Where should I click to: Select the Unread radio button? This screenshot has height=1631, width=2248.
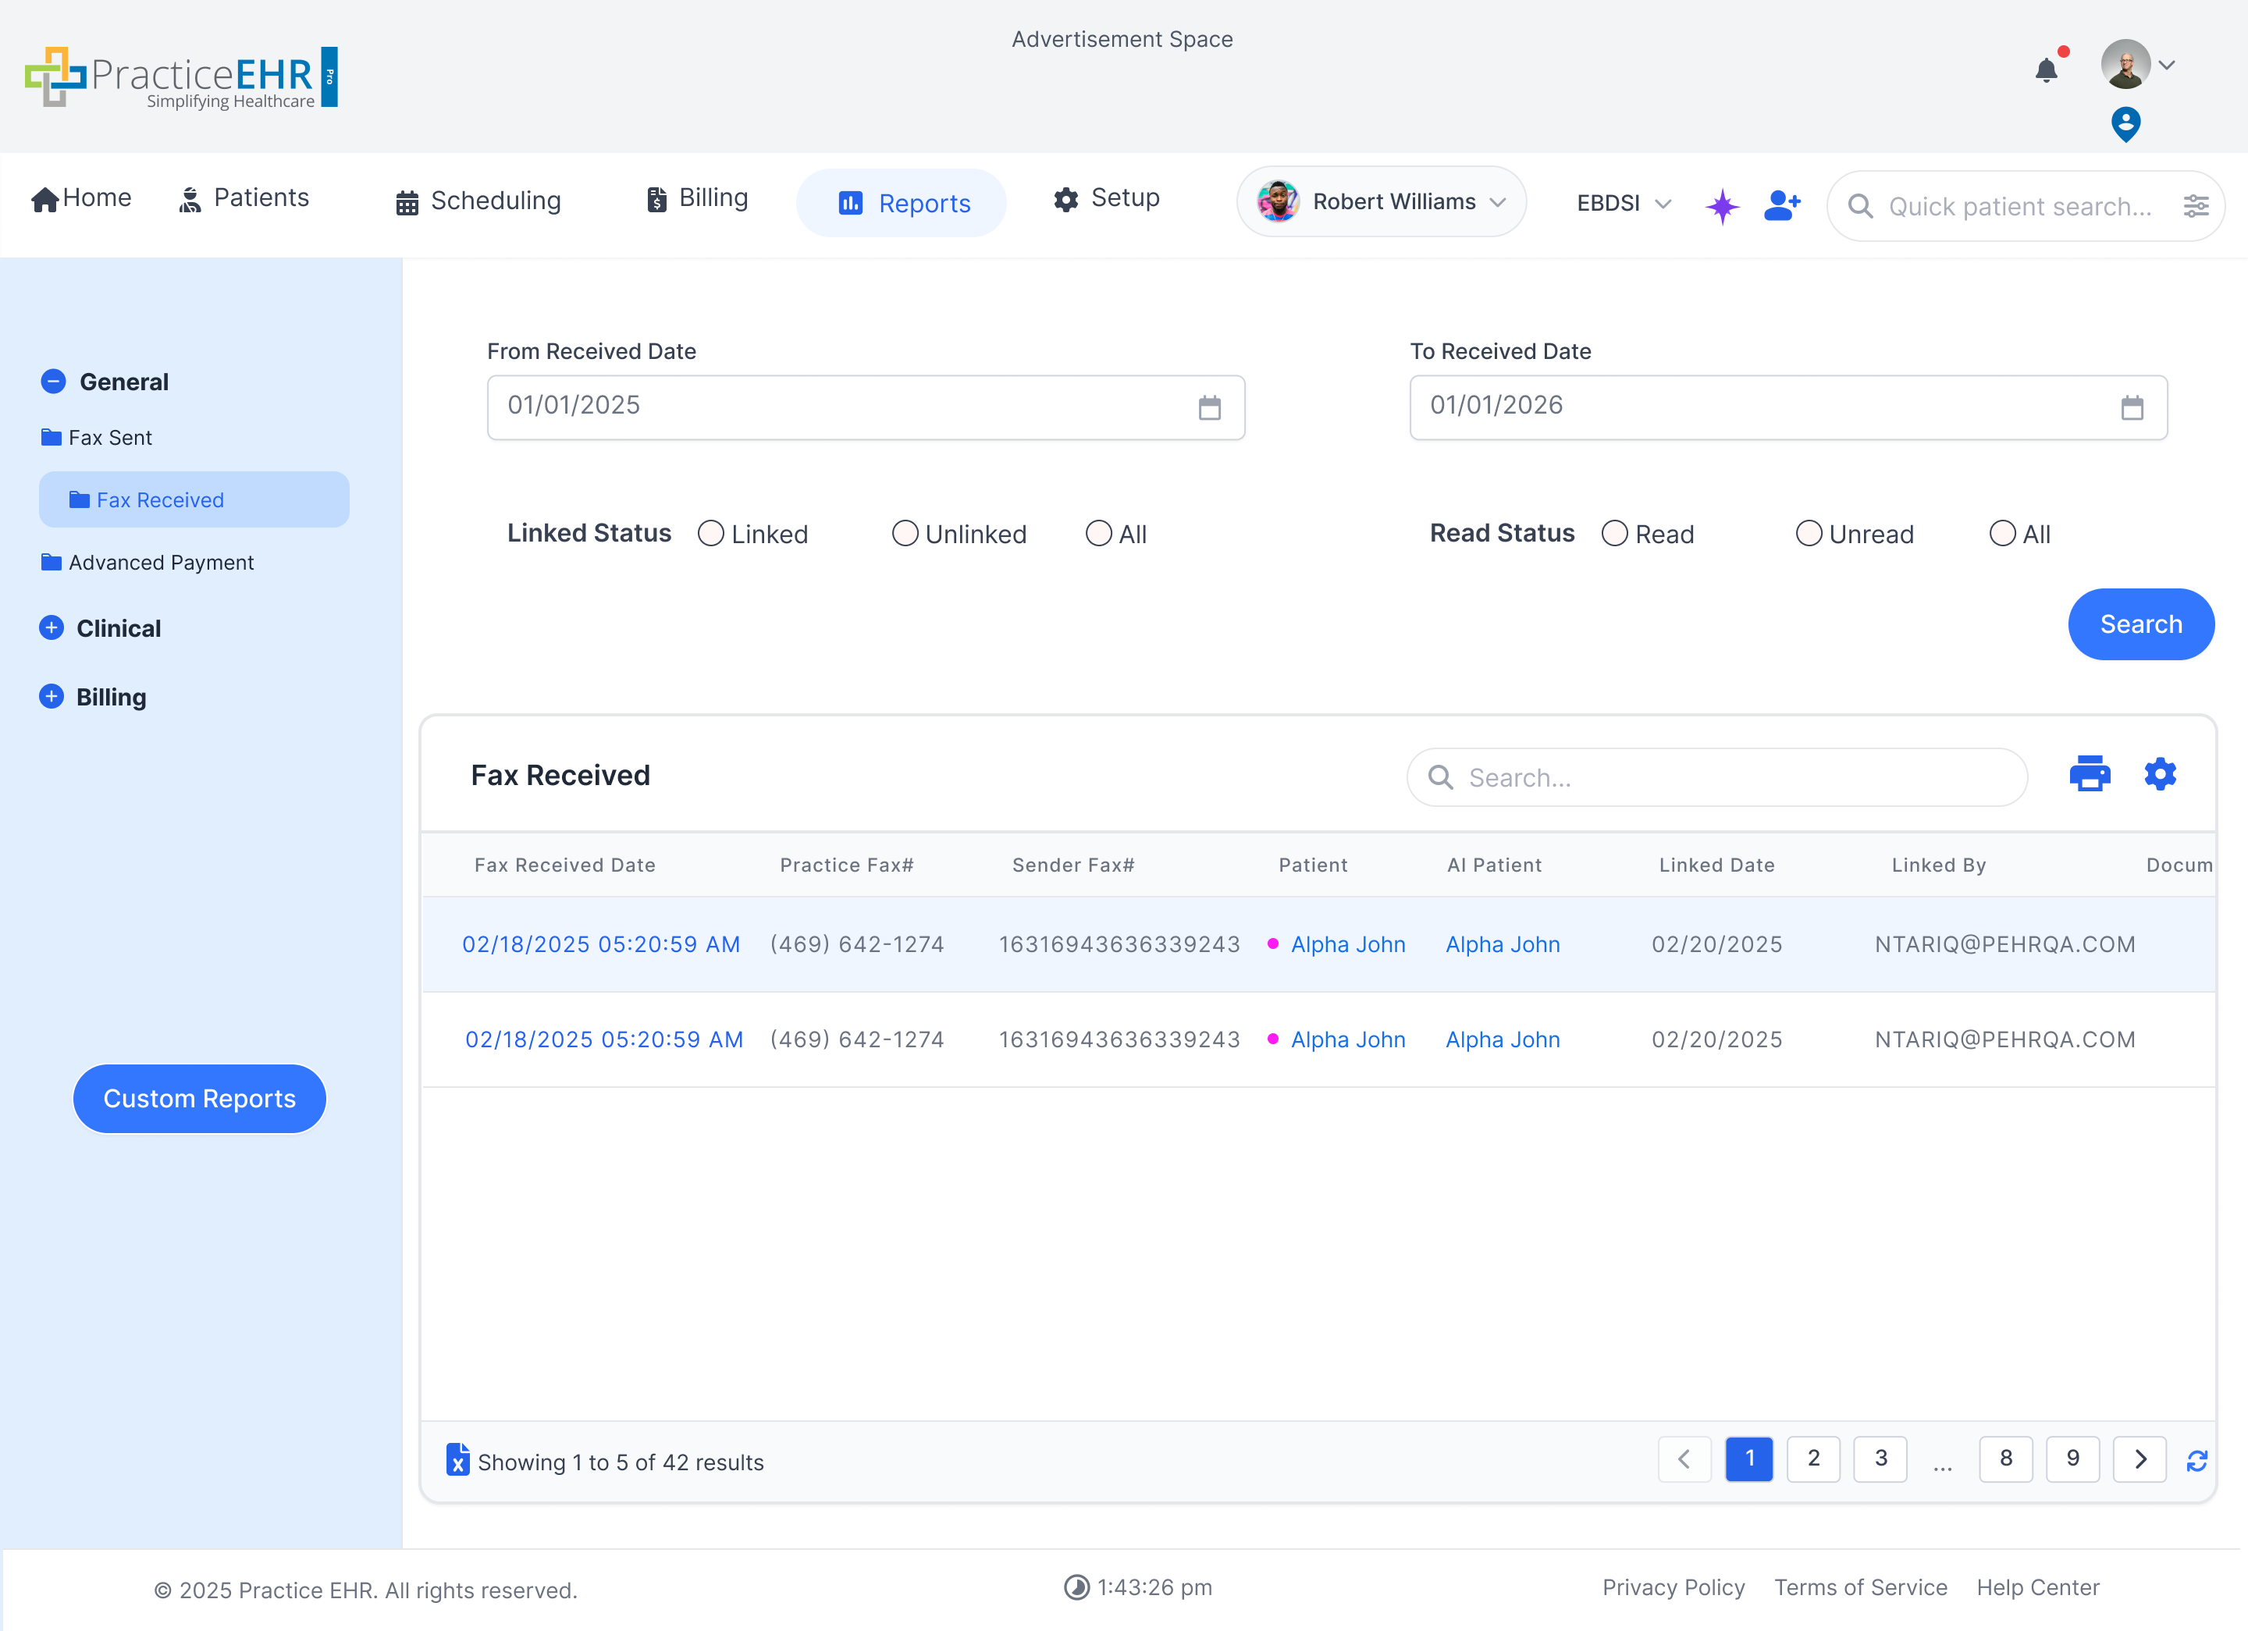coord(1808,533)
